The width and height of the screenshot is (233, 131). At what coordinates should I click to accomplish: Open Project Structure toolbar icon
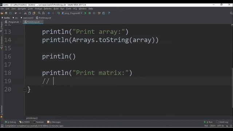[99, 13]
